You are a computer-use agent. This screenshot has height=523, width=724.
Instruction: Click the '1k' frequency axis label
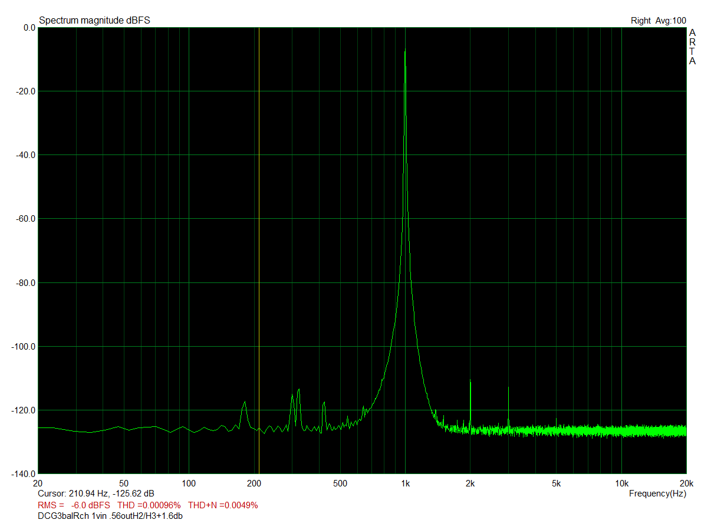point(405,483)
